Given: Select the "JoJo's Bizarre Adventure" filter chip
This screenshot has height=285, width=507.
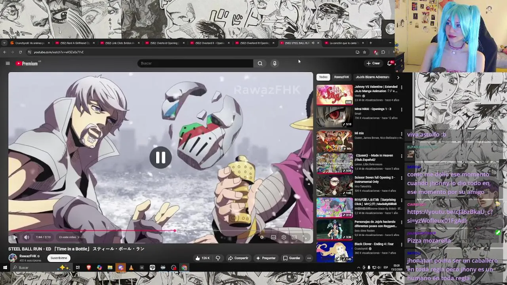Looking at the screenshot, I should coord(372,77).
